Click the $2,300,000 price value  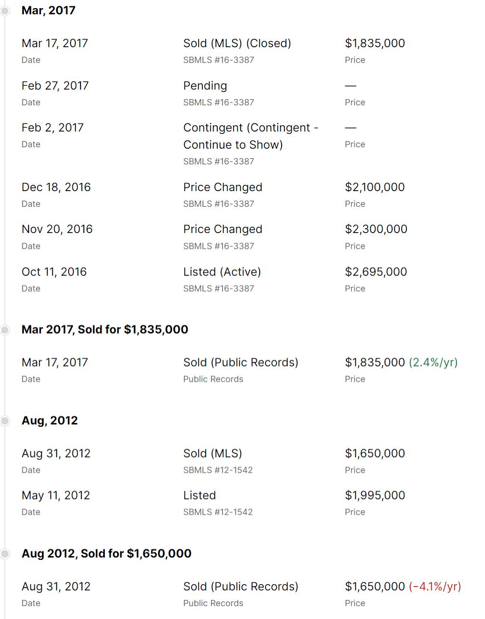376,229
